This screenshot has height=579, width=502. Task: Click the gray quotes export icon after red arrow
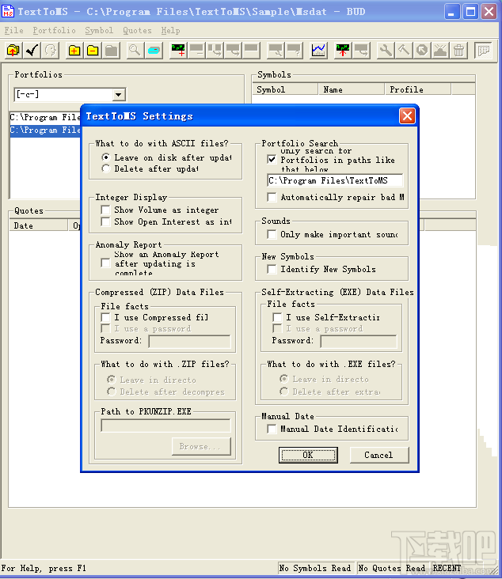point(361,50)
